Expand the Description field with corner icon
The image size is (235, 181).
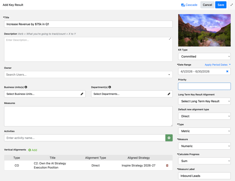pos(170,39)
